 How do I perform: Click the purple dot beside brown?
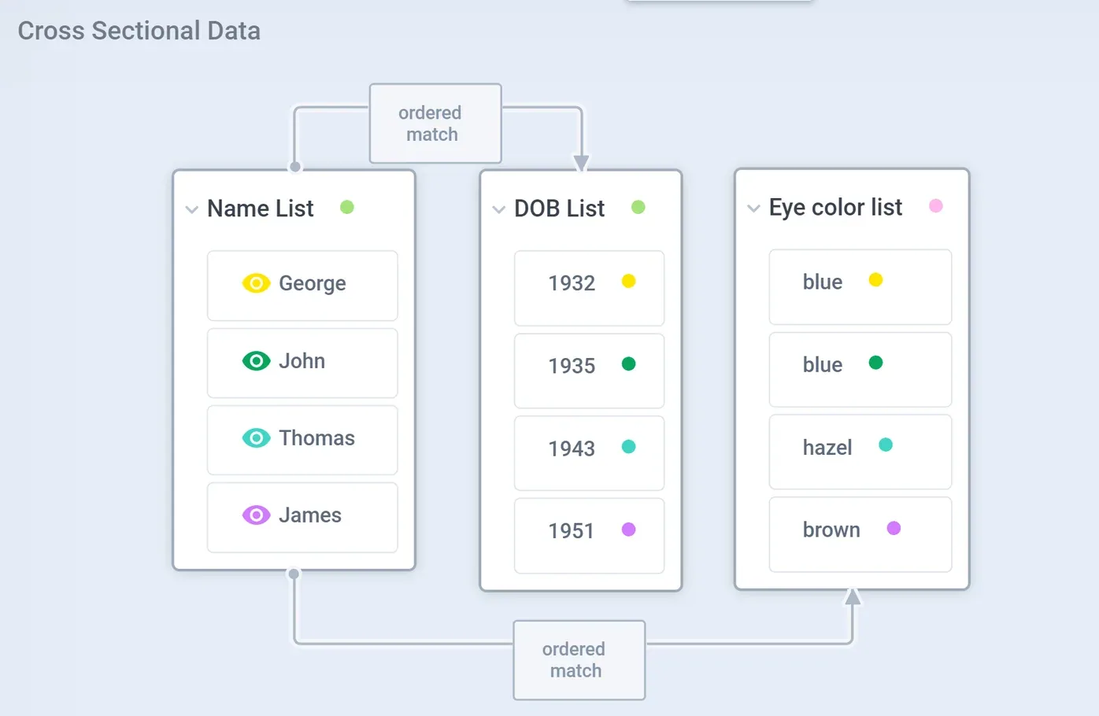[894, 528]
